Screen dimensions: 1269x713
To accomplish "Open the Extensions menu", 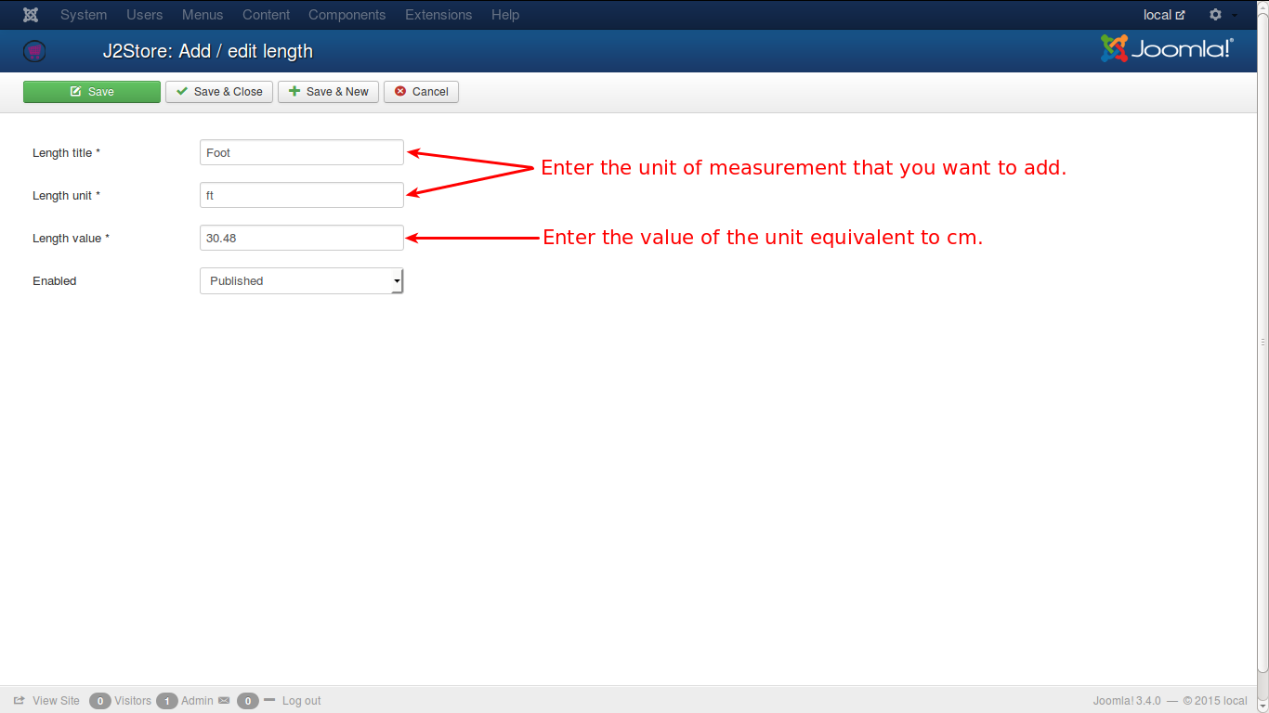I will coord(438,15).
